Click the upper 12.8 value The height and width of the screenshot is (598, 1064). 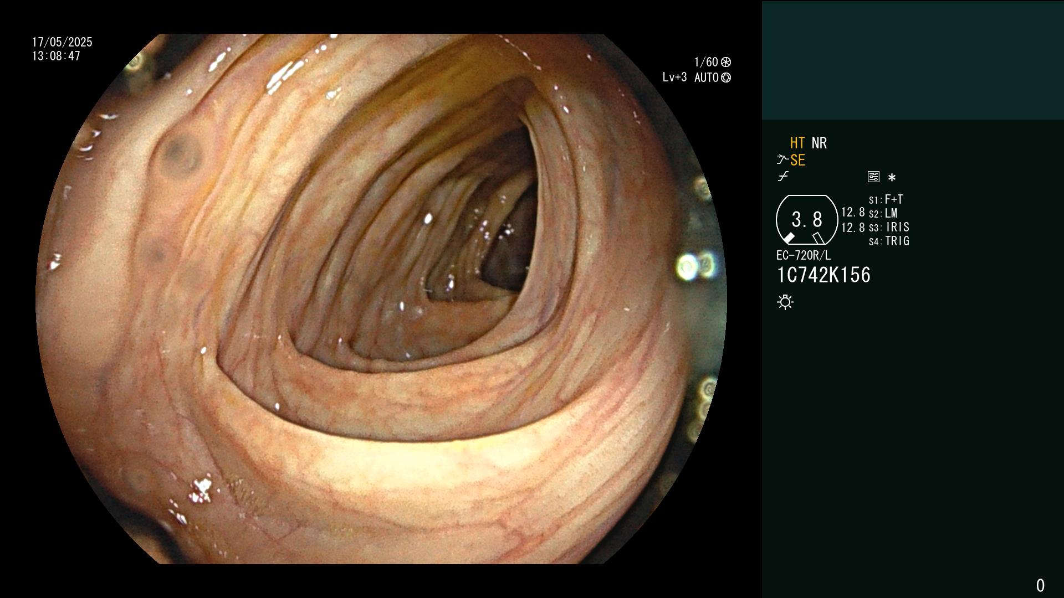pyautogui.click(x=853, y=213)
